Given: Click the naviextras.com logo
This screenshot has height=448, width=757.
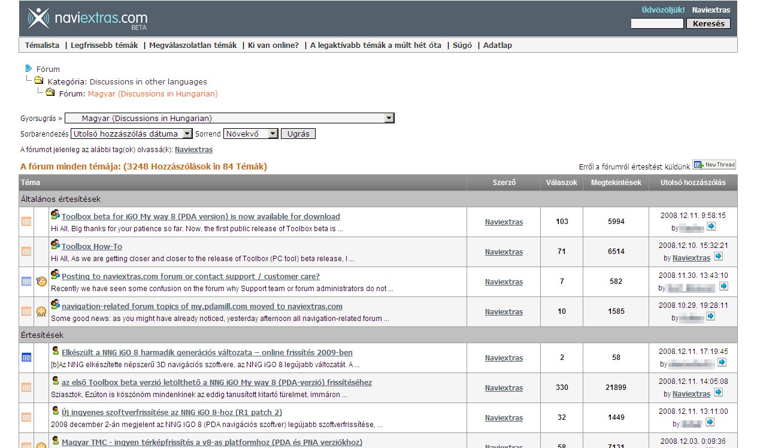Looking at the screenshot, I should pyautogui.click(x=87, y=19).
